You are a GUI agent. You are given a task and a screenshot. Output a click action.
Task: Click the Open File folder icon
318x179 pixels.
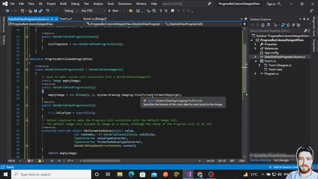(30, 11)
